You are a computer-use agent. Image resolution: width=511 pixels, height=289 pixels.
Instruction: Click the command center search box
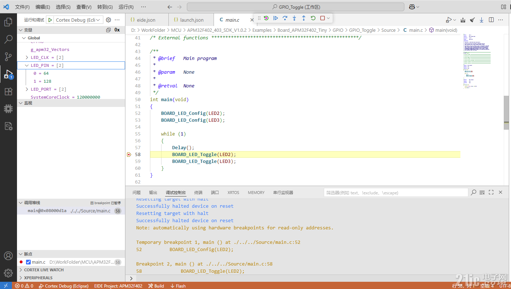tap(296, 7)
